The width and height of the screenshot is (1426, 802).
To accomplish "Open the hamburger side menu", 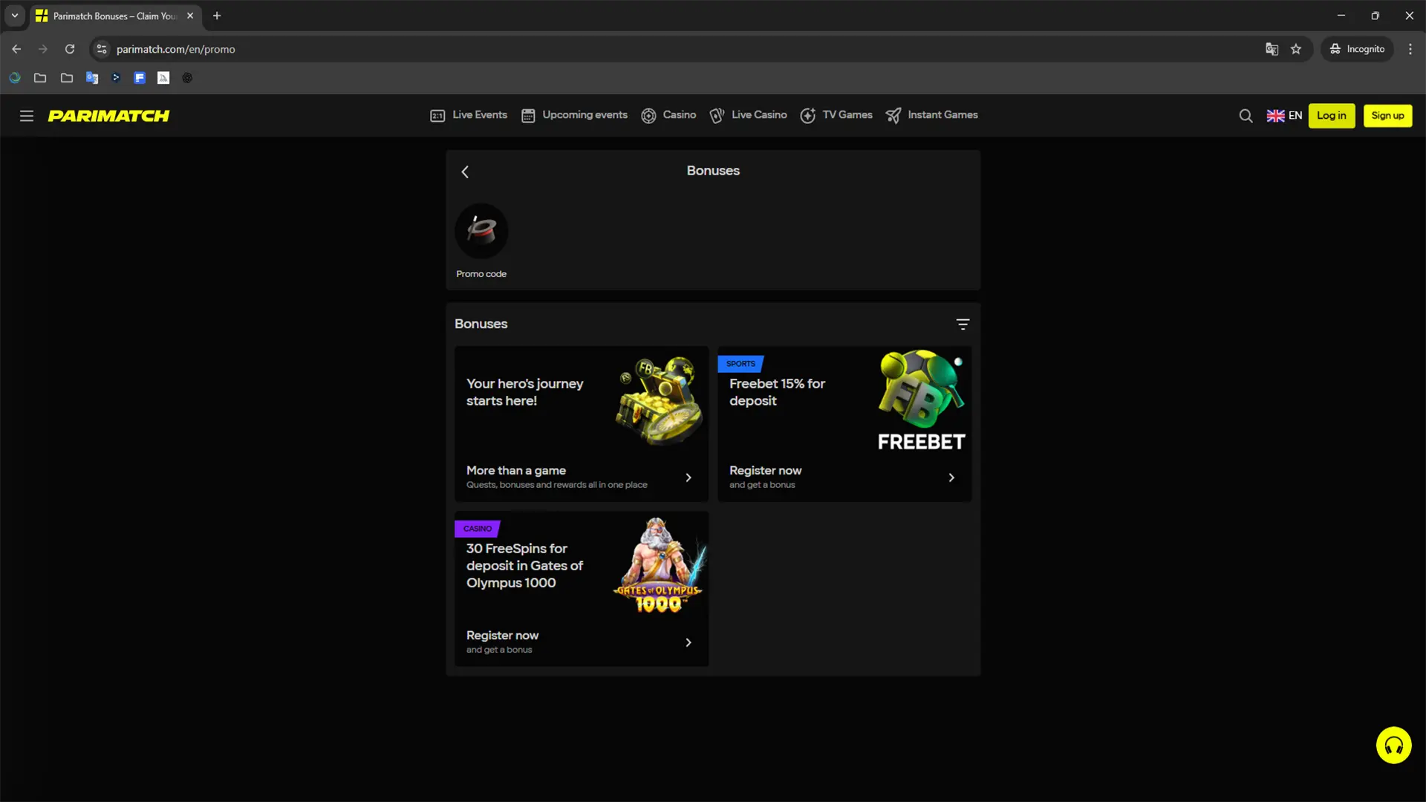I will click(x=27, y=116).
